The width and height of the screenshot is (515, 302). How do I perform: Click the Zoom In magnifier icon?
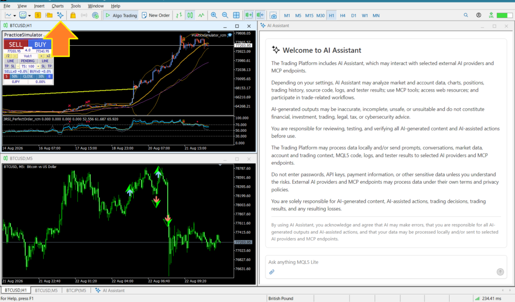pyautogui.click(x=214, y=15)
